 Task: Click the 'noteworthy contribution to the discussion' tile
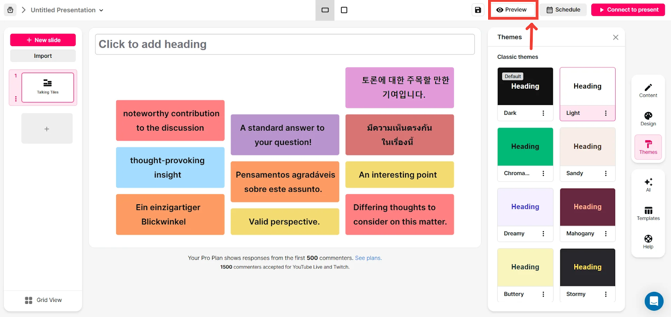point(170,121)
